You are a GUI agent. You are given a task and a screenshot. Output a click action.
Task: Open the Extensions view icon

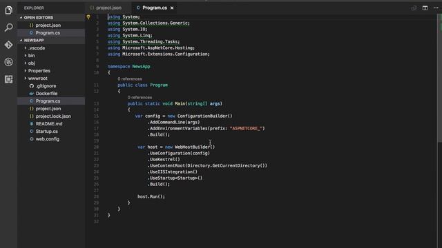tap(8, 79)
